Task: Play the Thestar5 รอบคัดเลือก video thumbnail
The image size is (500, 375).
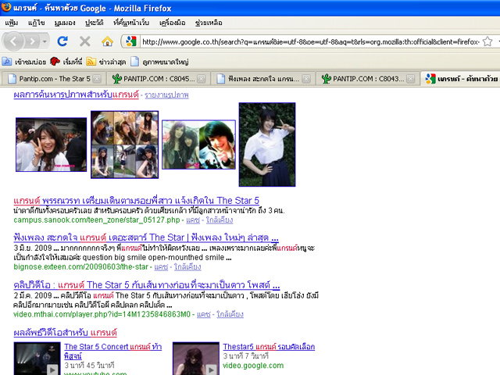Action: (x=196, y=359)
